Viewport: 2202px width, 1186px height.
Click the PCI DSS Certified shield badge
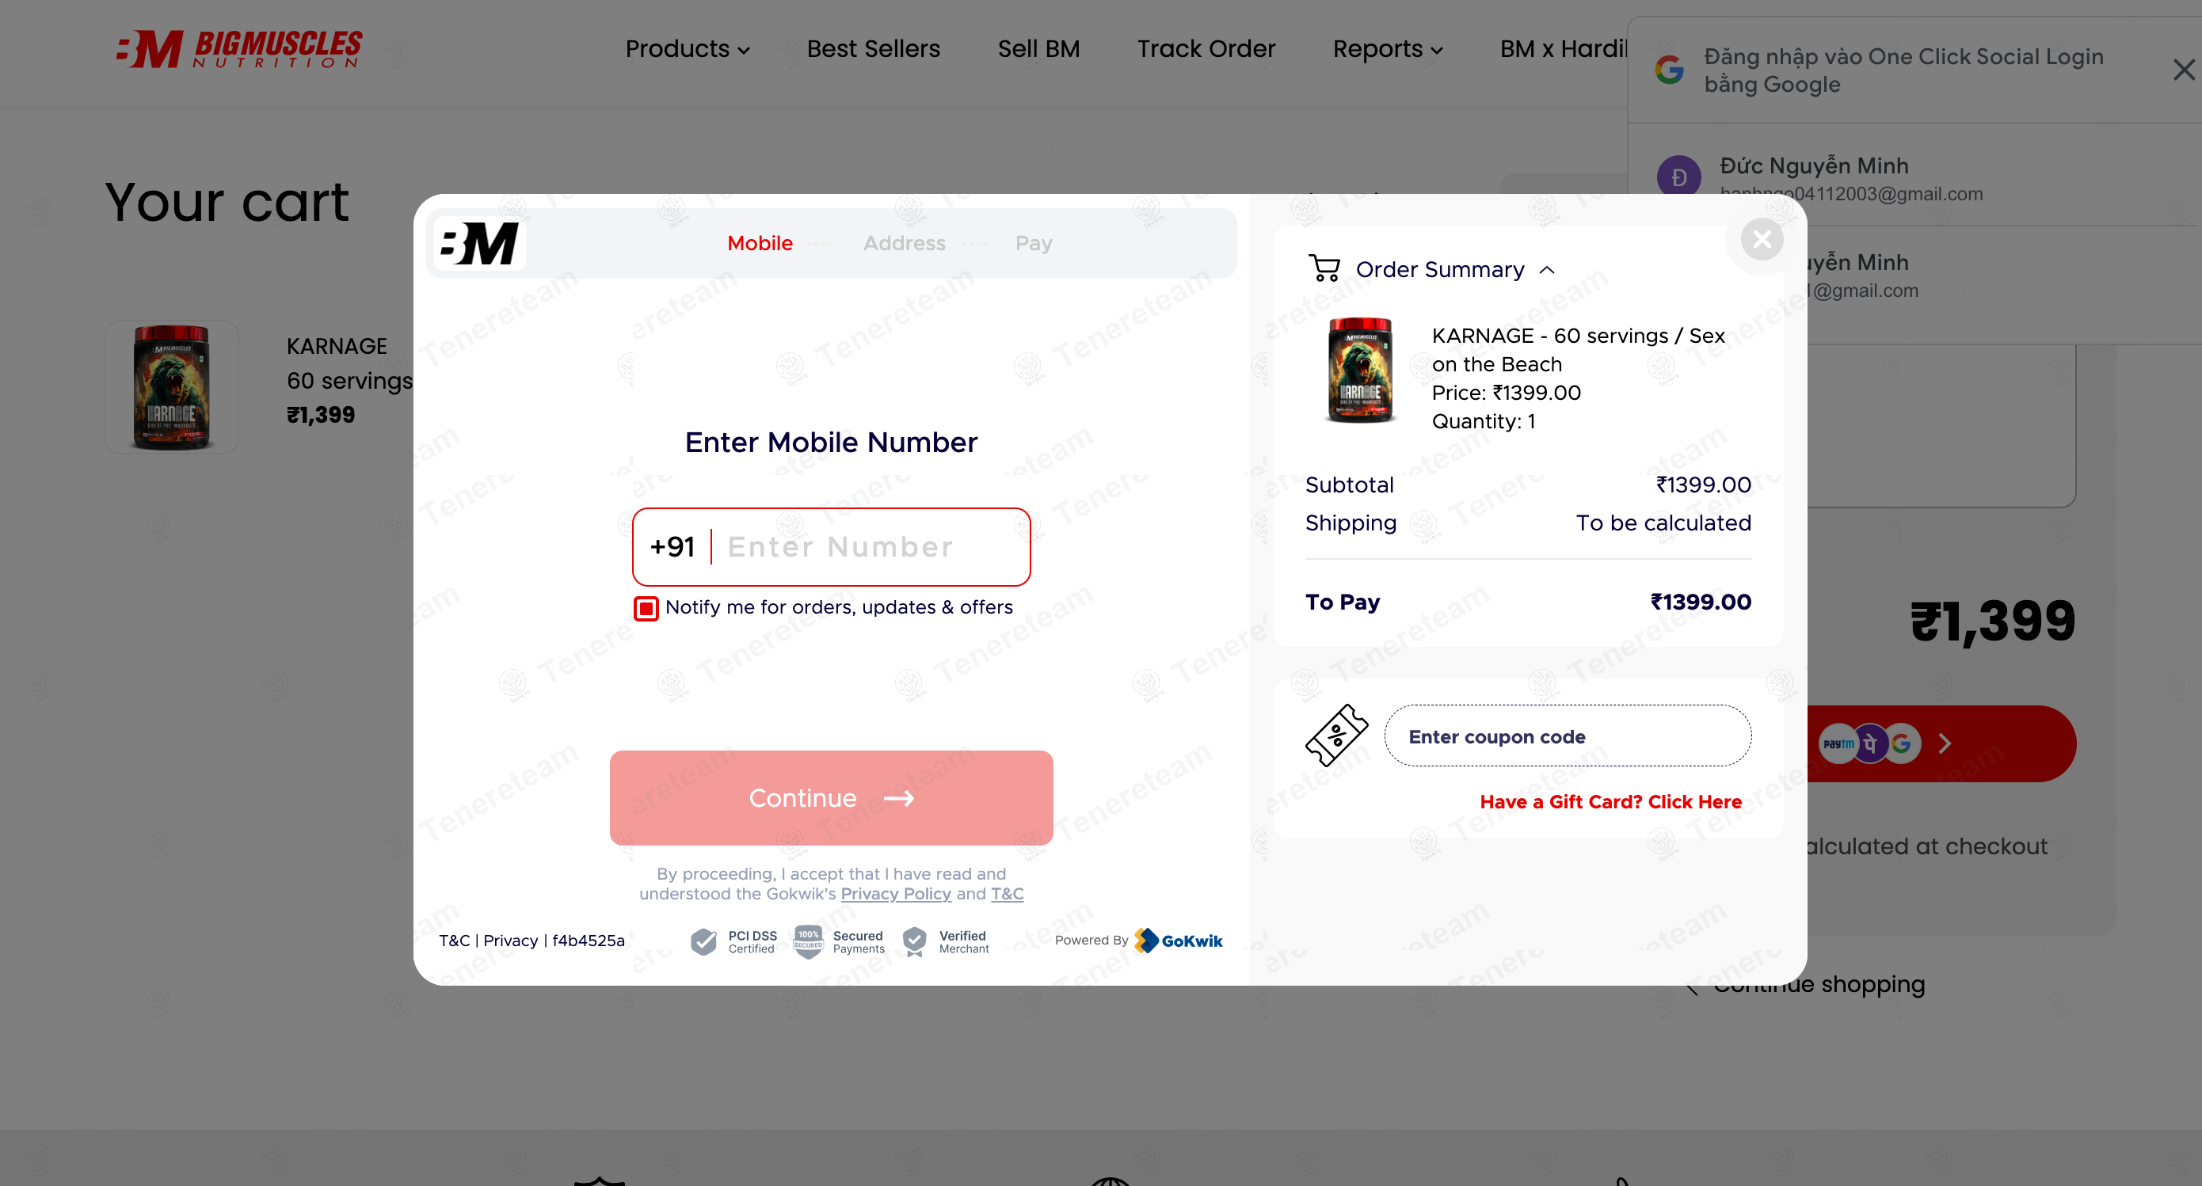[703, 941]
